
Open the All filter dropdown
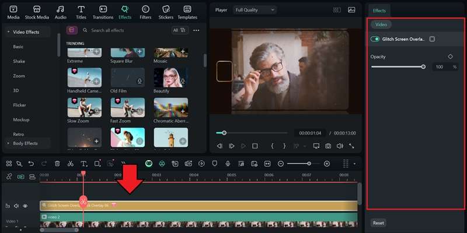tap(180, 30)
